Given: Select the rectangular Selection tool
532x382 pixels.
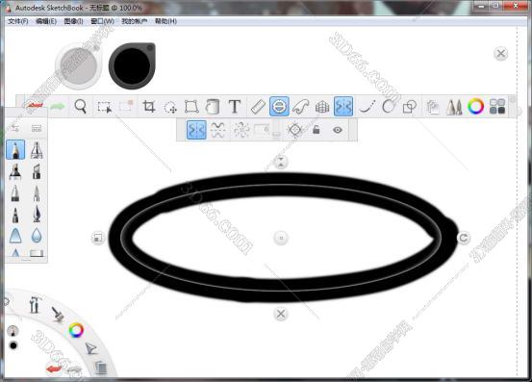Looking at the screenshot, I should (105, 107).
